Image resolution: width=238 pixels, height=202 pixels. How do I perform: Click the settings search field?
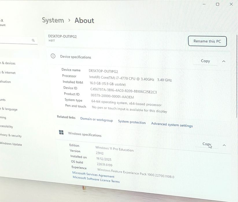point(19,40)
